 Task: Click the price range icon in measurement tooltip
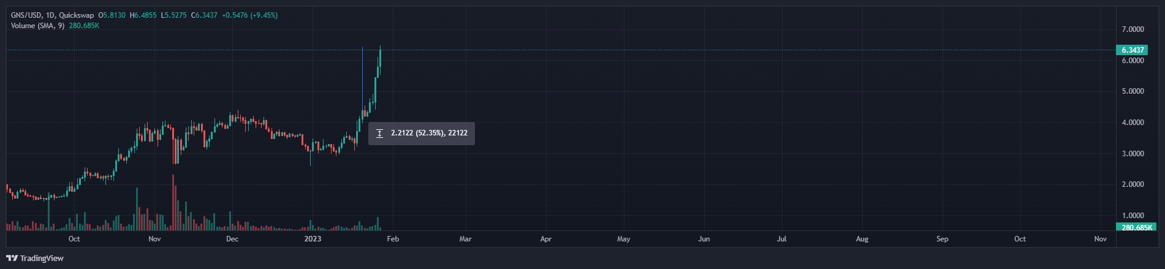[379, 133]
